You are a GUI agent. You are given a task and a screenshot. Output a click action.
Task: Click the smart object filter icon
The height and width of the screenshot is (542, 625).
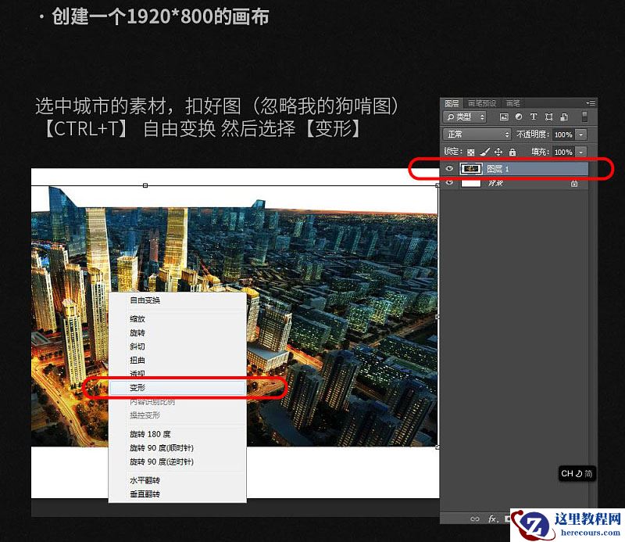[563, 117]
